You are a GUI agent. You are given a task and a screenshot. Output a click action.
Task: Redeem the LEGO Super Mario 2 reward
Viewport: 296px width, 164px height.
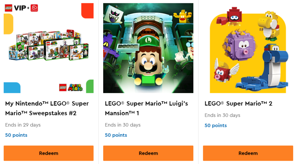[248, 153]
